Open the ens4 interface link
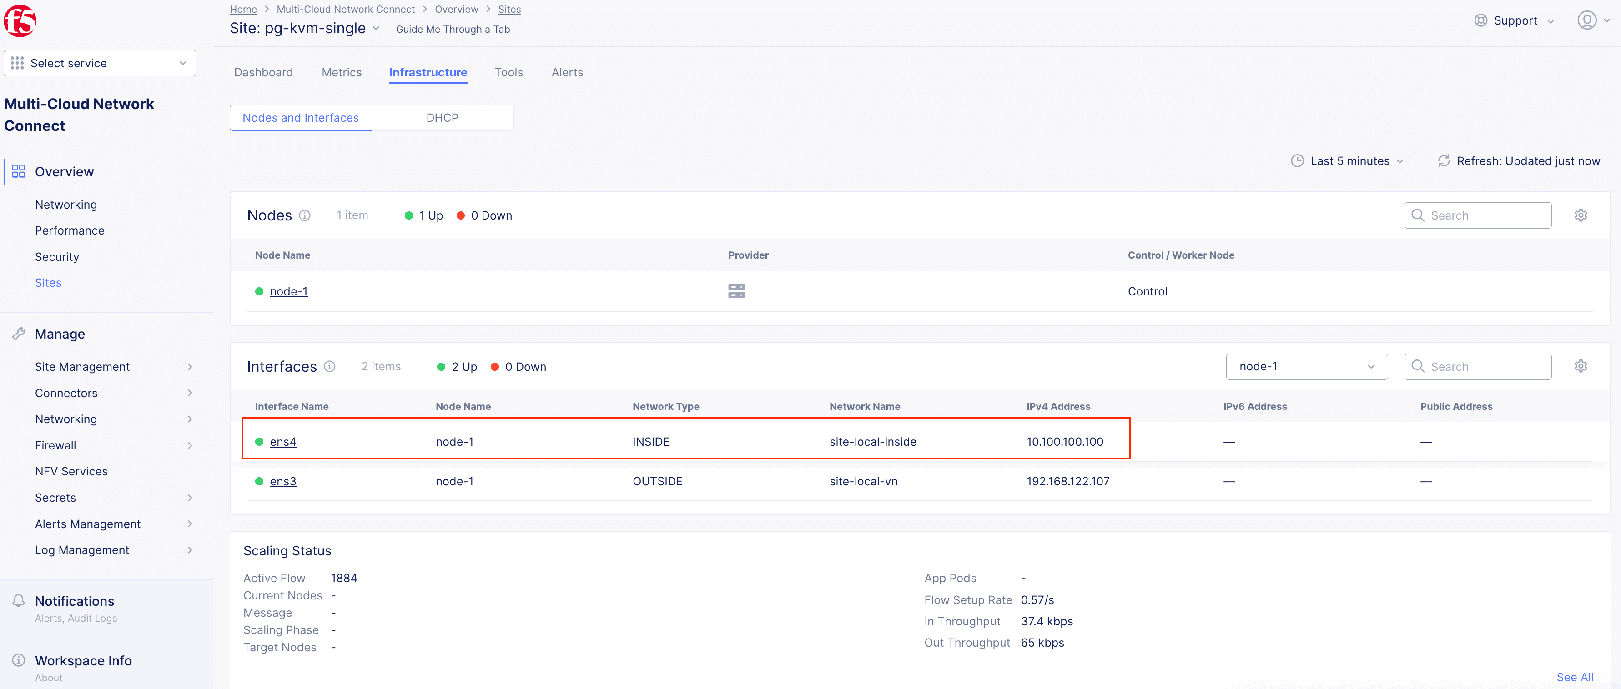The height and width of the screenshot is (689, 1621). (x=282, y=442)
